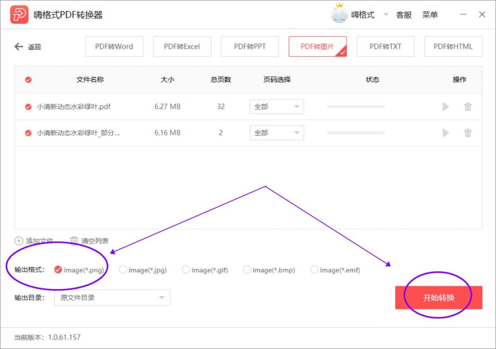Delete the 6.16 MB file with trash icon
Screen dimensions: 496x349
468,133
